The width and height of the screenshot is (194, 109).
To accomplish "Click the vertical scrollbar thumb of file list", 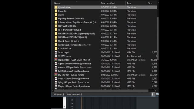I will [x=158, y=39].
